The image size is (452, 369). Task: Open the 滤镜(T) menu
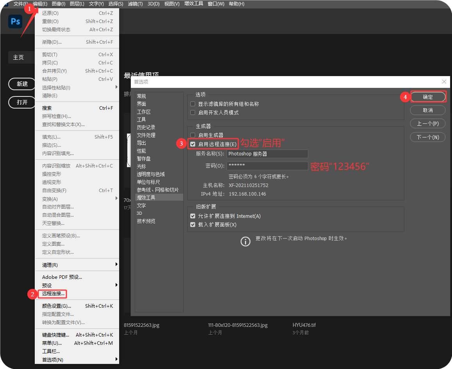(135, 4)
